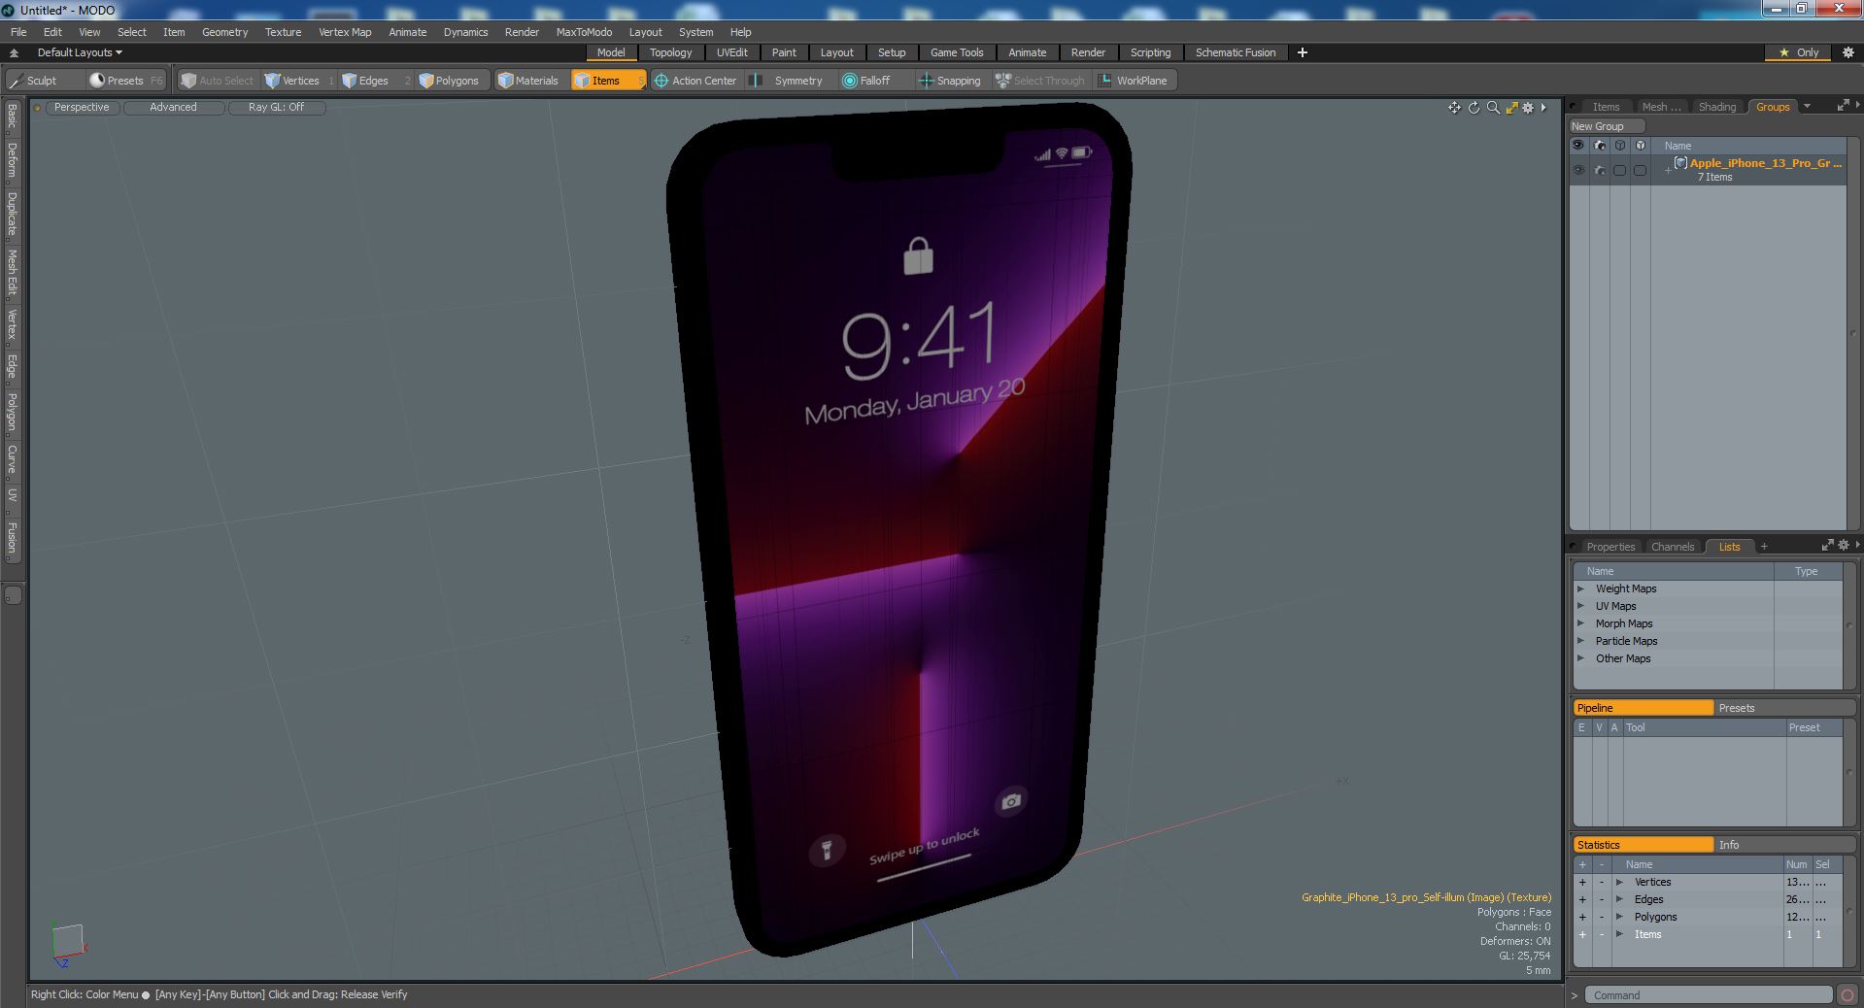Screen dimensions: 1864x1008
Task: Check the solid box checkbox of Apple_iPhone group
Action: pyautogui.click(x=1640, y=170)
